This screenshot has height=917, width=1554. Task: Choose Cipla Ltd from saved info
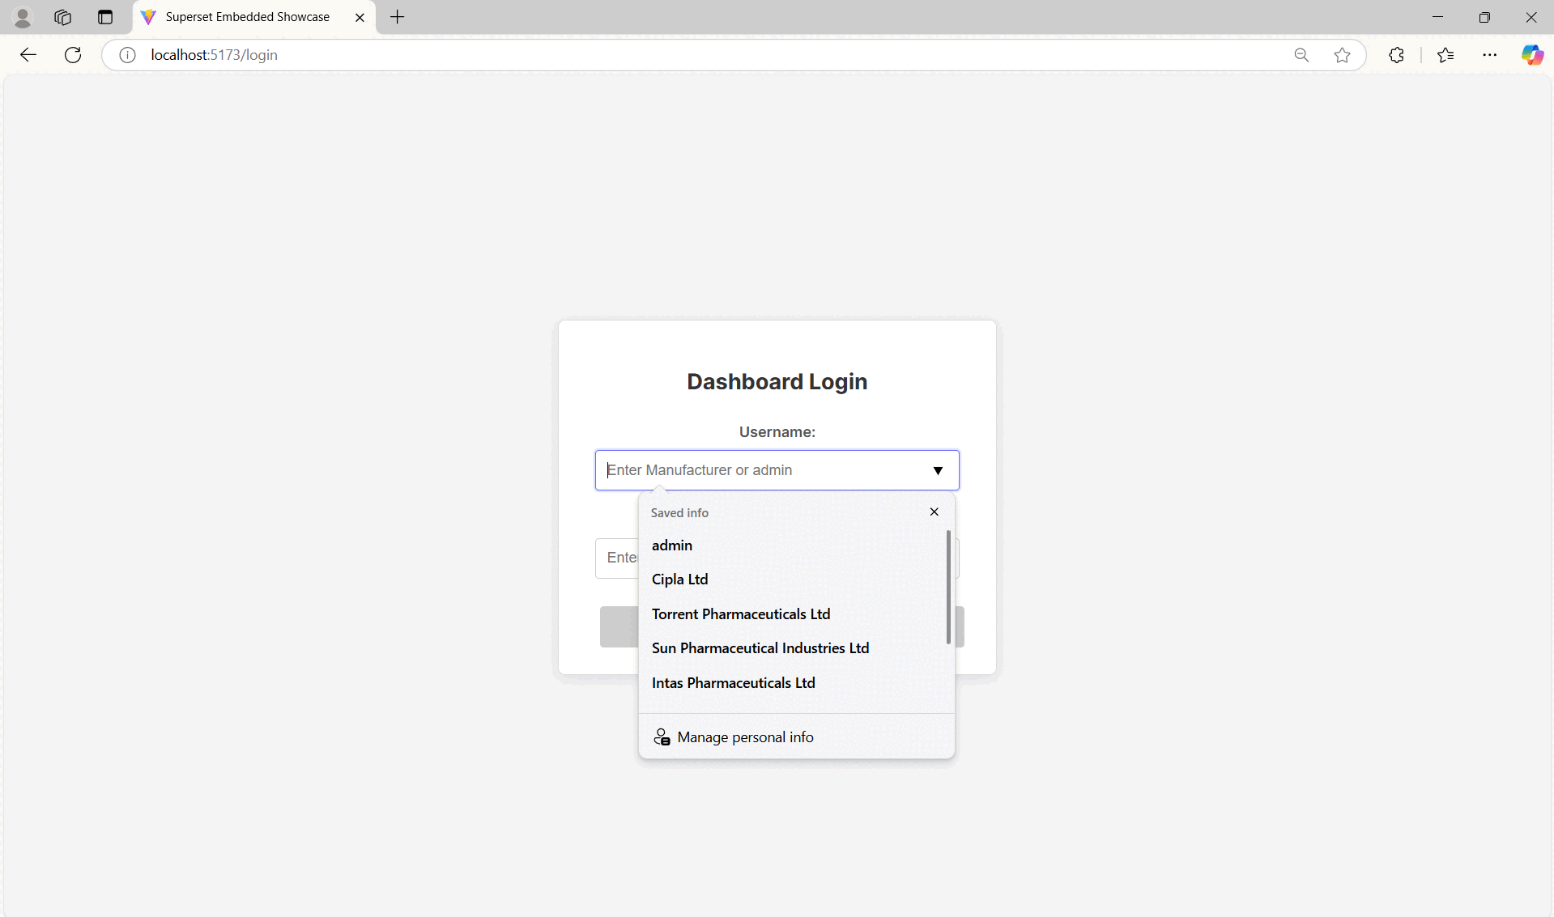pos(679,579)
